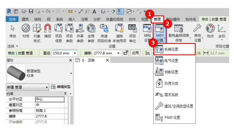Toggle the lock icon beside 偏移 field
Viewport: 234px width, 131px height.
click(126, 53)
